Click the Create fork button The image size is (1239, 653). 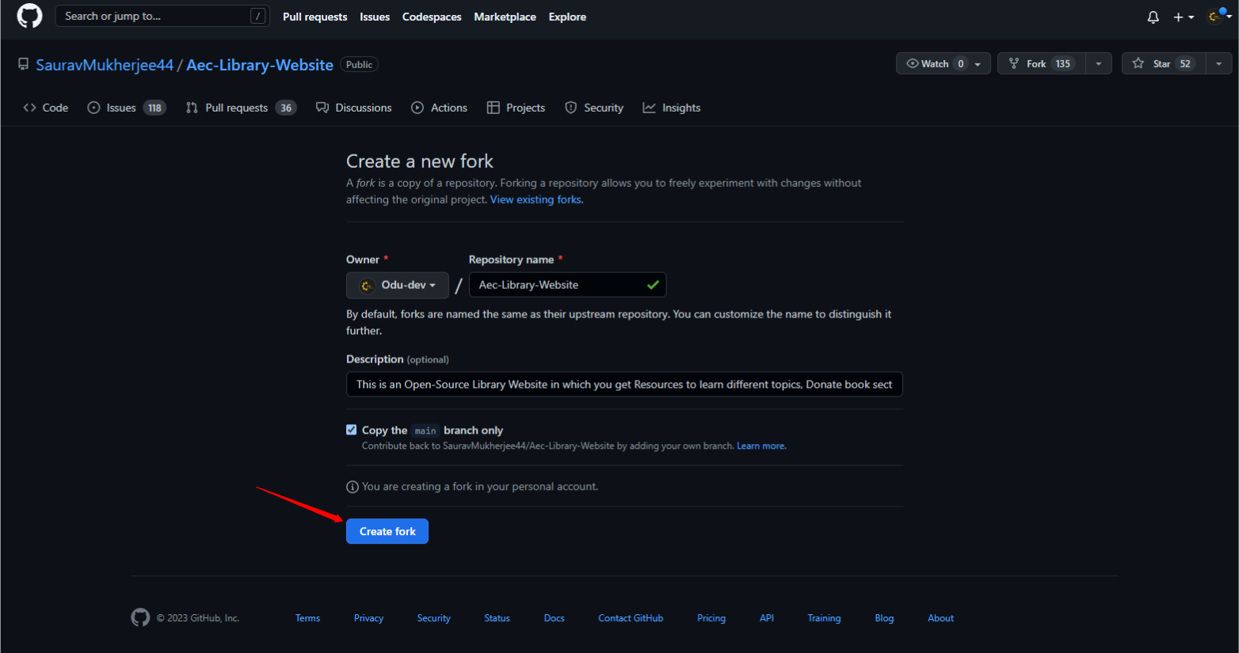click(387, 531)
